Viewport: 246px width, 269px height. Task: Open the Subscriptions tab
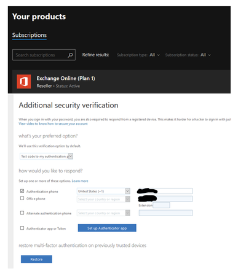(x=30, y=35)
